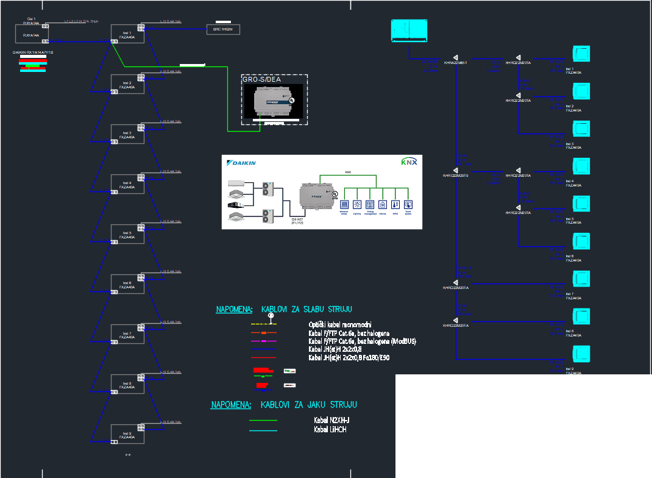Click the Kablovi za slabu struju heading

[307, 309]
